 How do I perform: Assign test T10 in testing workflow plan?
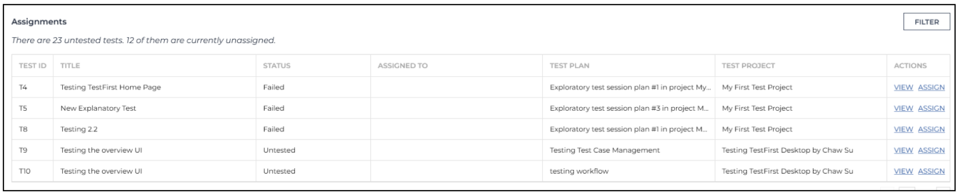point(931,172)
